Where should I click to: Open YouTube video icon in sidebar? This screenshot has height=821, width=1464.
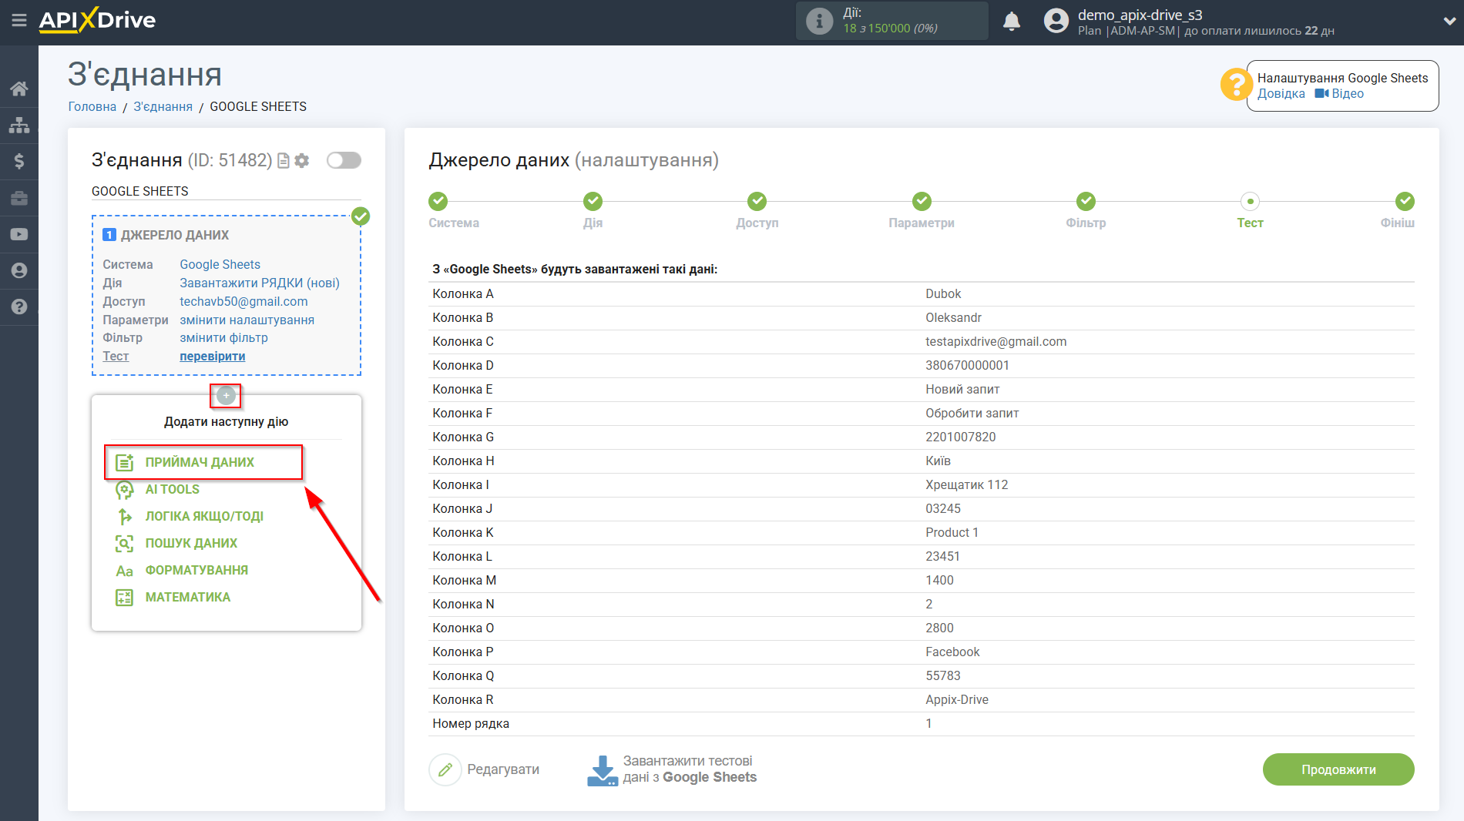pyautogui.click(x=19, y=234)
